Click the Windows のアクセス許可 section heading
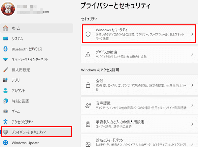This screenshot has height=147, width=198. coord(100,70)
